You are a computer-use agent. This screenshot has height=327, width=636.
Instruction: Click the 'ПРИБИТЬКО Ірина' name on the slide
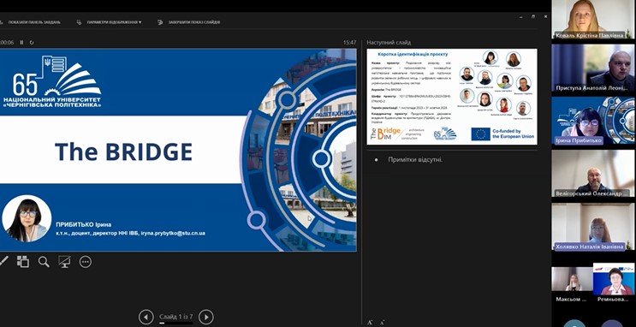pyautogui.click(x=84, y=225)
